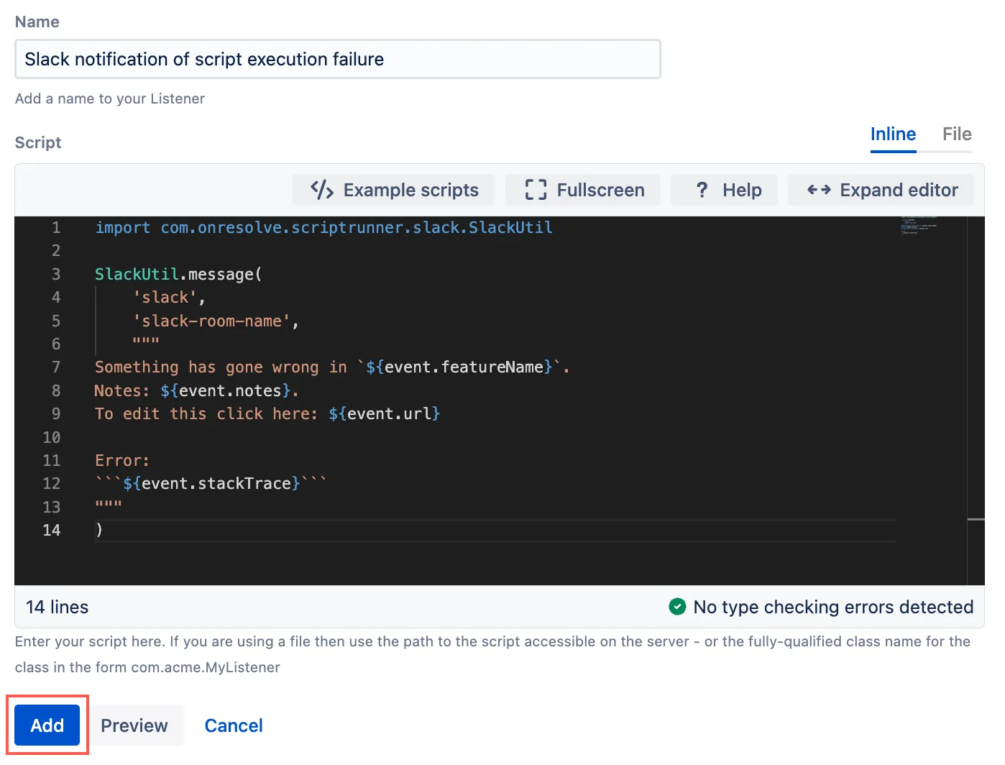Image resolution: width=1005 pixels, height=765 pixels.
Task: Click the closing parenthesis on line 14
Action: (99, 531)
